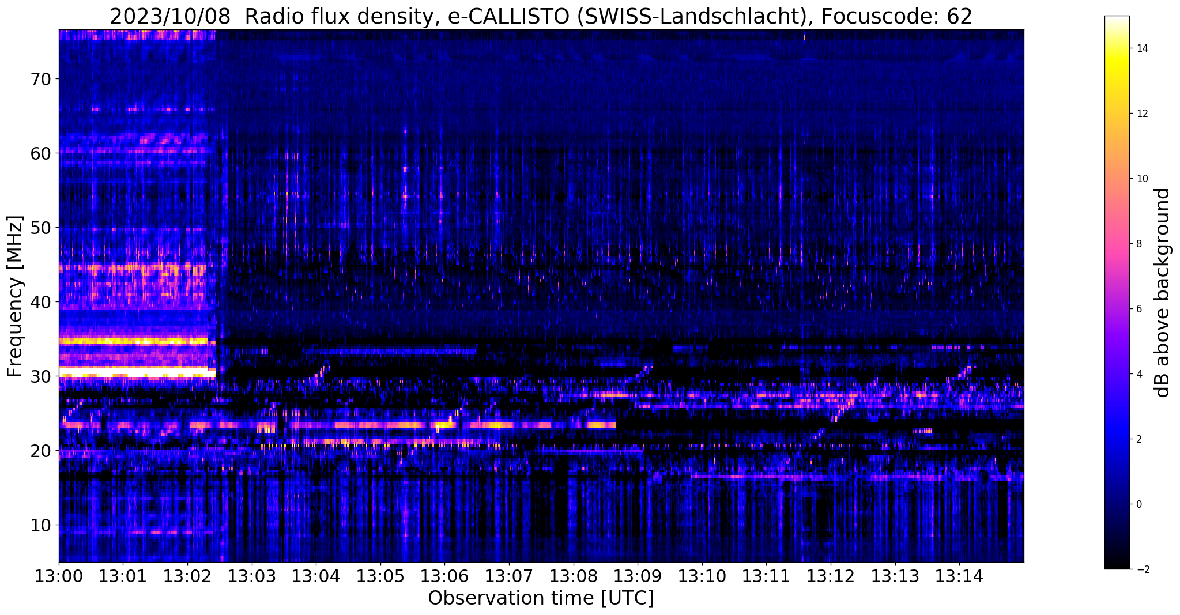Click the colorbar tick value 0
The image size is (1180, 615).
click(x=1138, y=504)
